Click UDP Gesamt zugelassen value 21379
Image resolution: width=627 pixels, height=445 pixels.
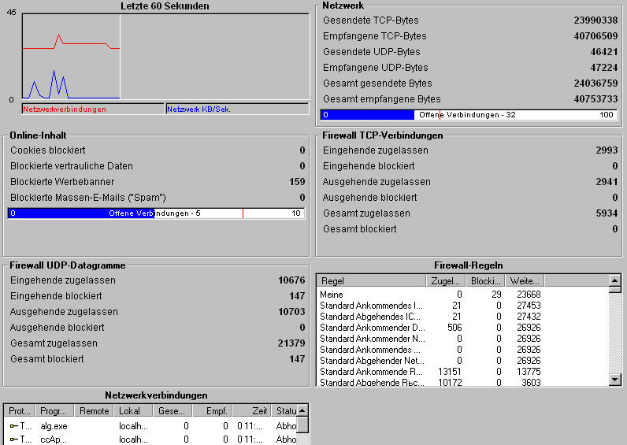[291, 343]
